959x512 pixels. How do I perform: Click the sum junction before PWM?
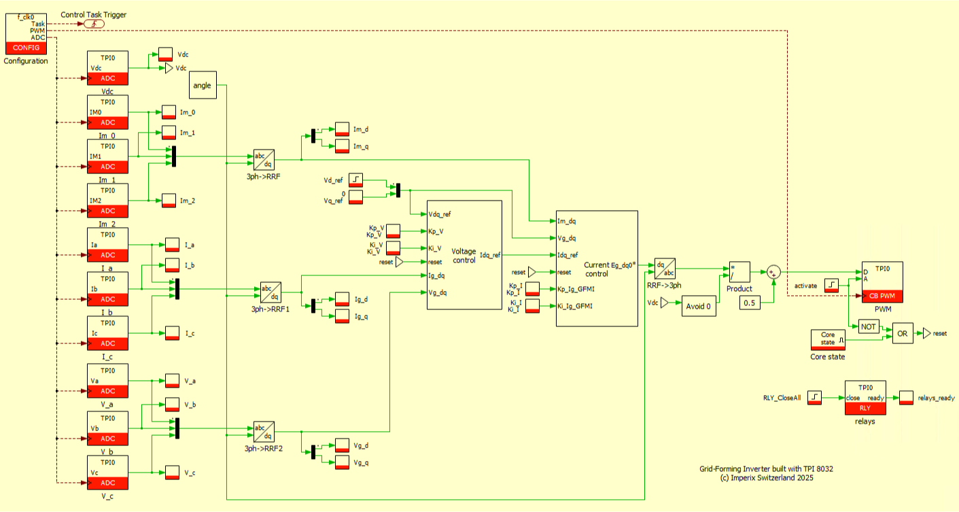click(x=773, y=272)
